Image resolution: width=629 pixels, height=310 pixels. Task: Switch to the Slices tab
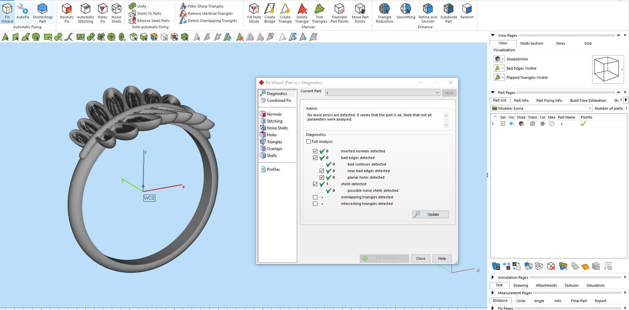tap(560, 43)
